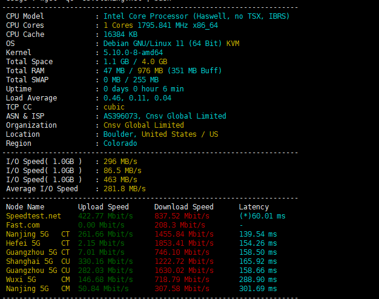Click the Hefei 5G node name
The height and width of the screenshot is (299, 379).
(x=23, y=243)
